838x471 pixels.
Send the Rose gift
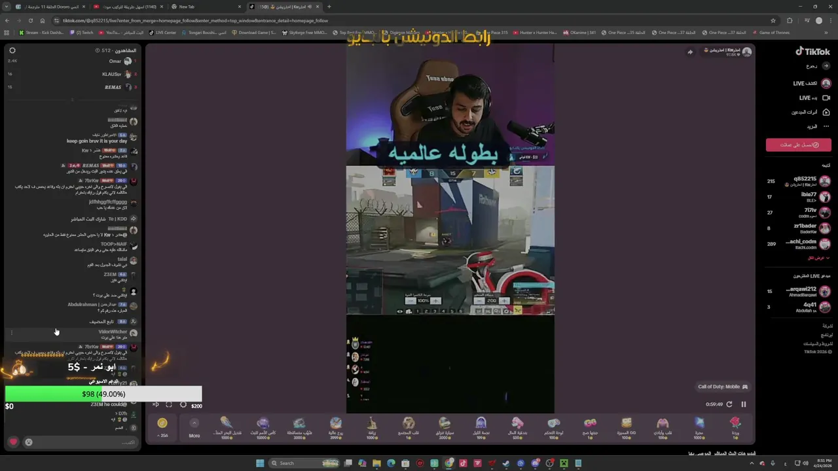(x=735, y=427)
